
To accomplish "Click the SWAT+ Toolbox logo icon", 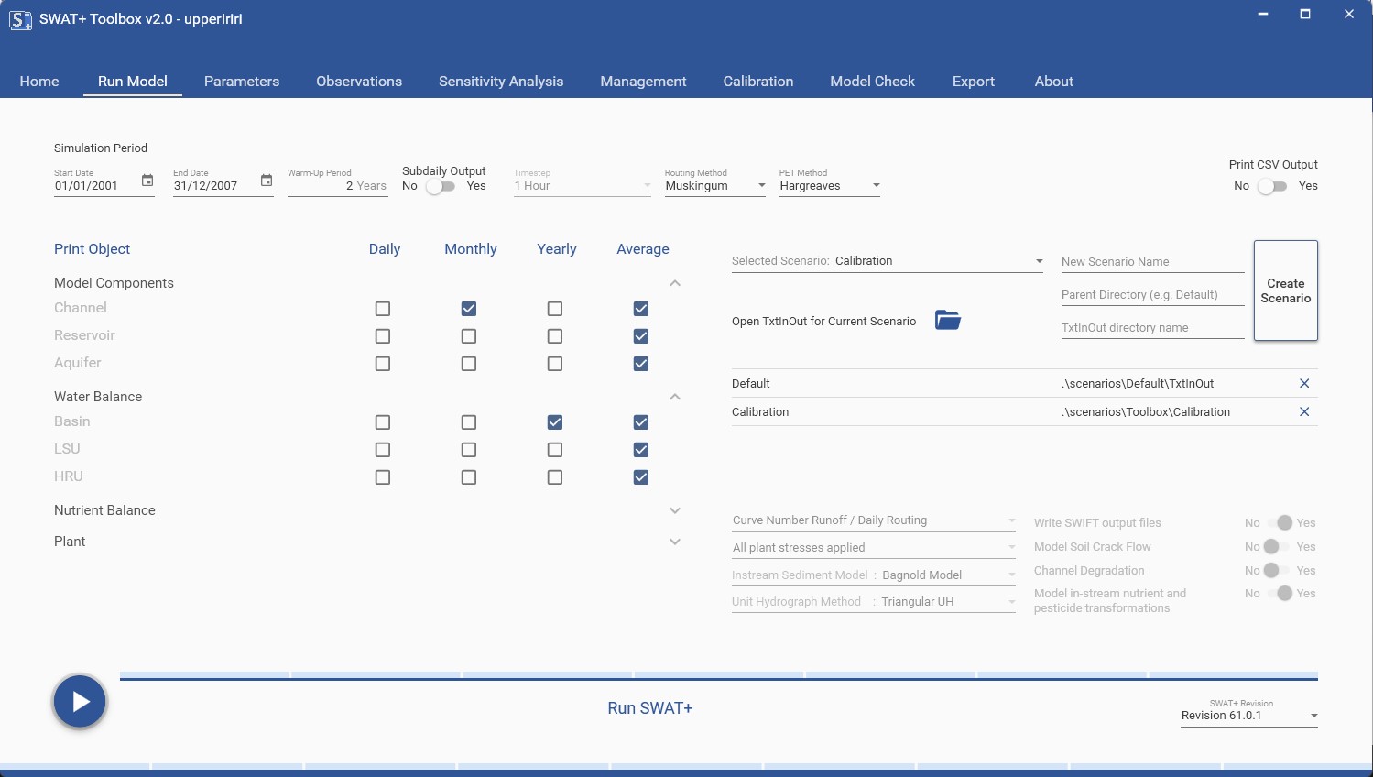I will pos(20,19).
